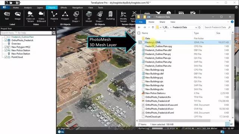Select the Text label tool
This screenshot has height=134, width=239.
tap(7, 16)
